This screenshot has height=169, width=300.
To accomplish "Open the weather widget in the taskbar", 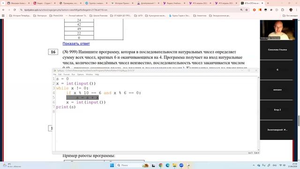I will click(x=12, y=165).
